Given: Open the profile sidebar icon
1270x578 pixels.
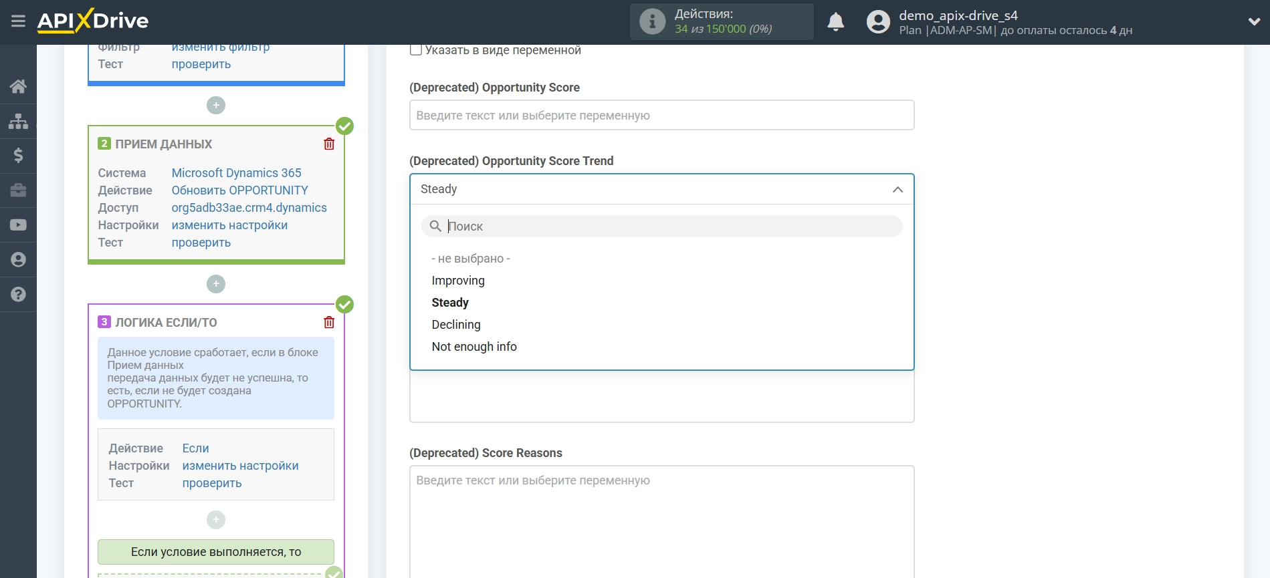Looking at the screenshot, I should click(18, 260).
